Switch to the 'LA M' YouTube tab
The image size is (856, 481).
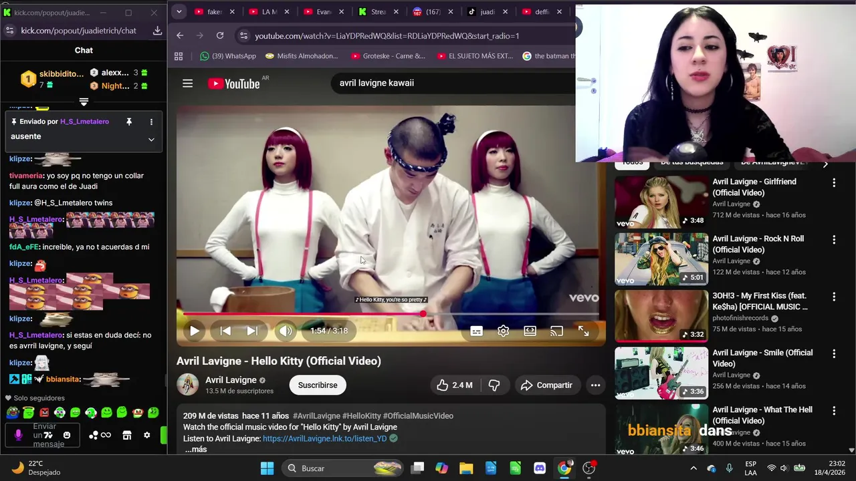[x=269, y=11]
